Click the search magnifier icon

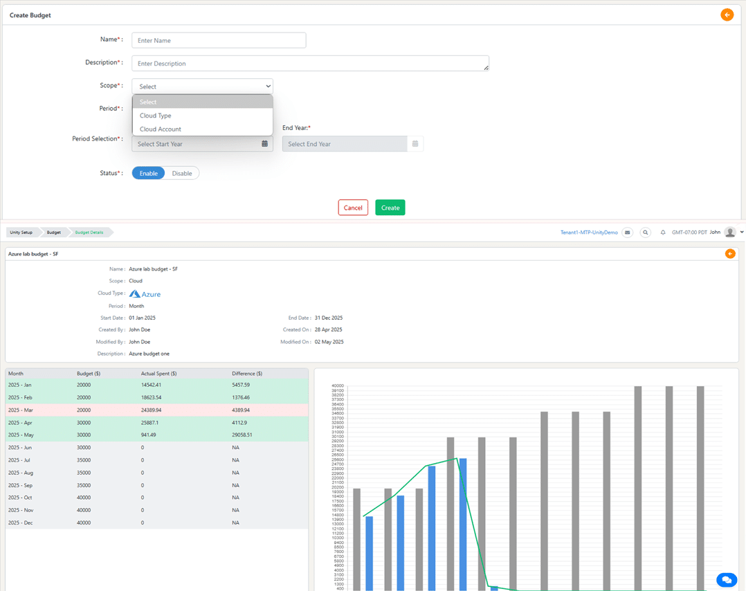[645, 233]
